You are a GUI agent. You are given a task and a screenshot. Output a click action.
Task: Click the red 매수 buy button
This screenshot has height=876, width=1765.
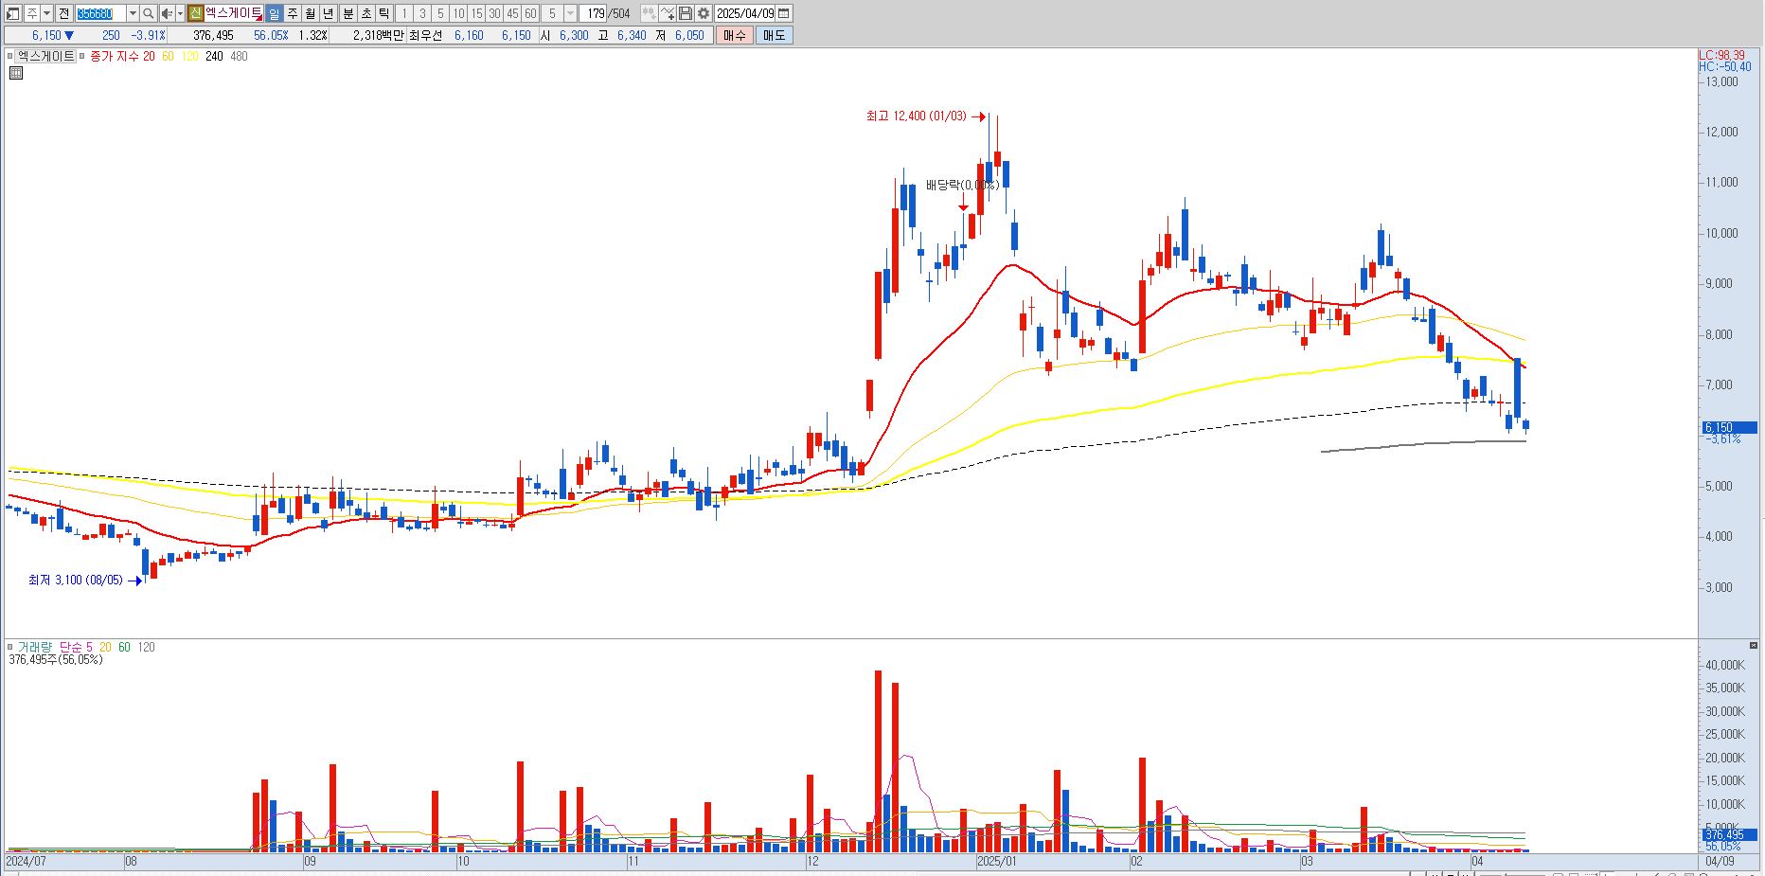click(x=735, y=35)
